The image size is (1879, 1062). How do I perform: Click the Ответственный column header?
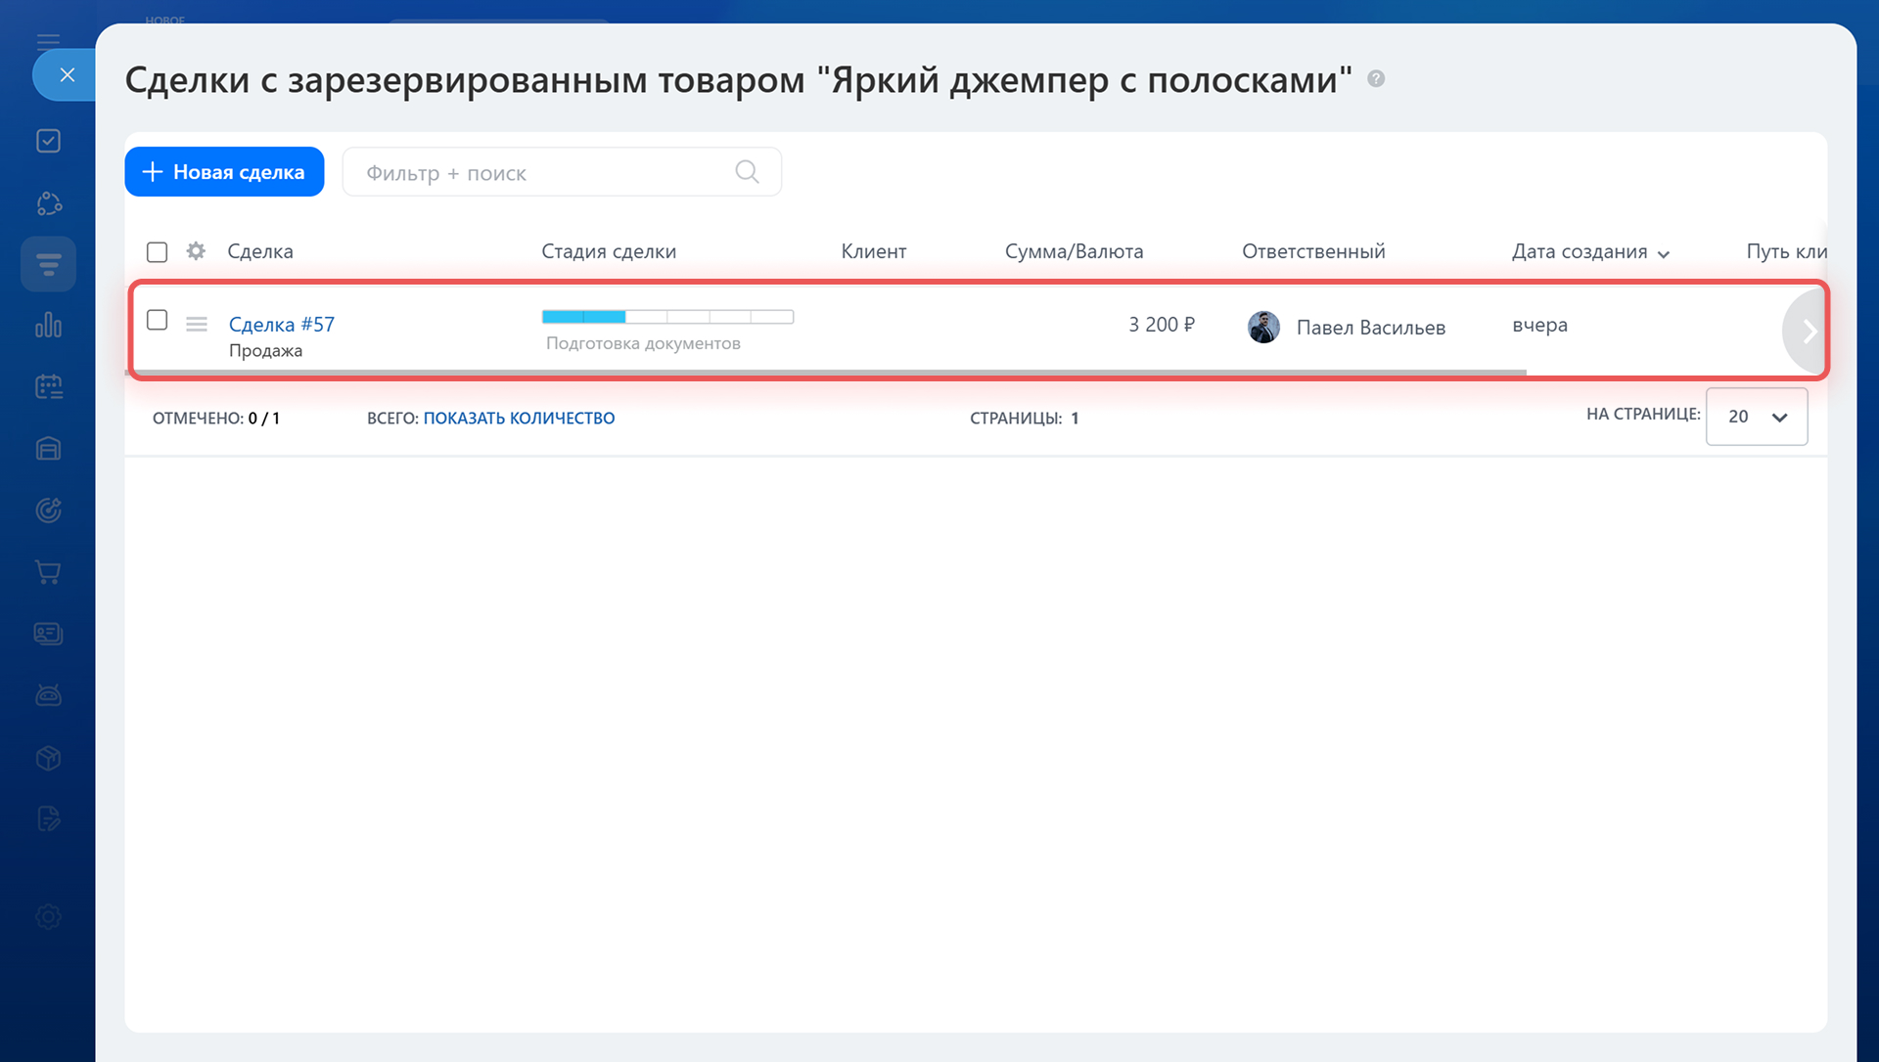coord(1313,251)
